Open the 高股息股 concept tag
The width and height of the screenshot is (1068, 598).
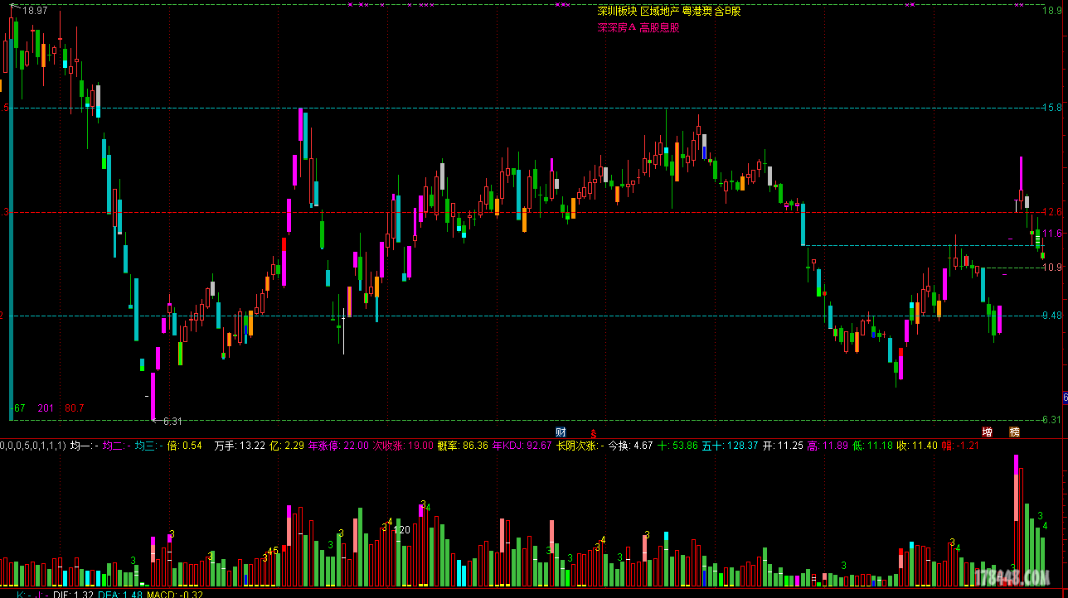click(659, 27)
